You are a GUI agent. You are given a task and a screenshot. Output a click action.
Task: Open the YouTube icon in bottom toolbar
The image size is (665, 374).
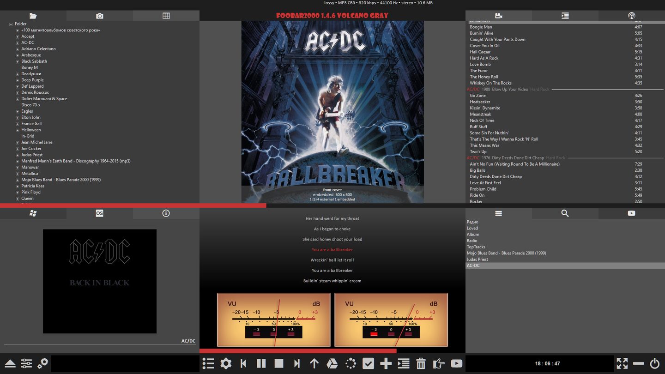coord(457,364)
